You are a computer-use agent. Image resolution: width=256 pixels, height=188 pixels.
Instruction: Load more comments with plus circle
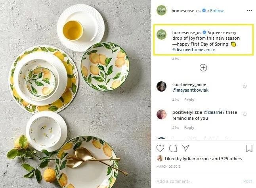tap(203, 67)
